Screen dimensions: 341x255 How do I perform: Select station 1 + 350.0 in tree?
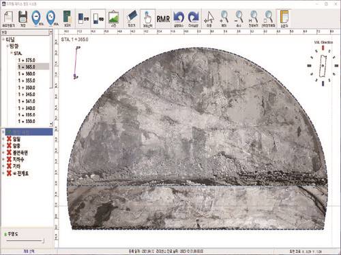[27, 88]
